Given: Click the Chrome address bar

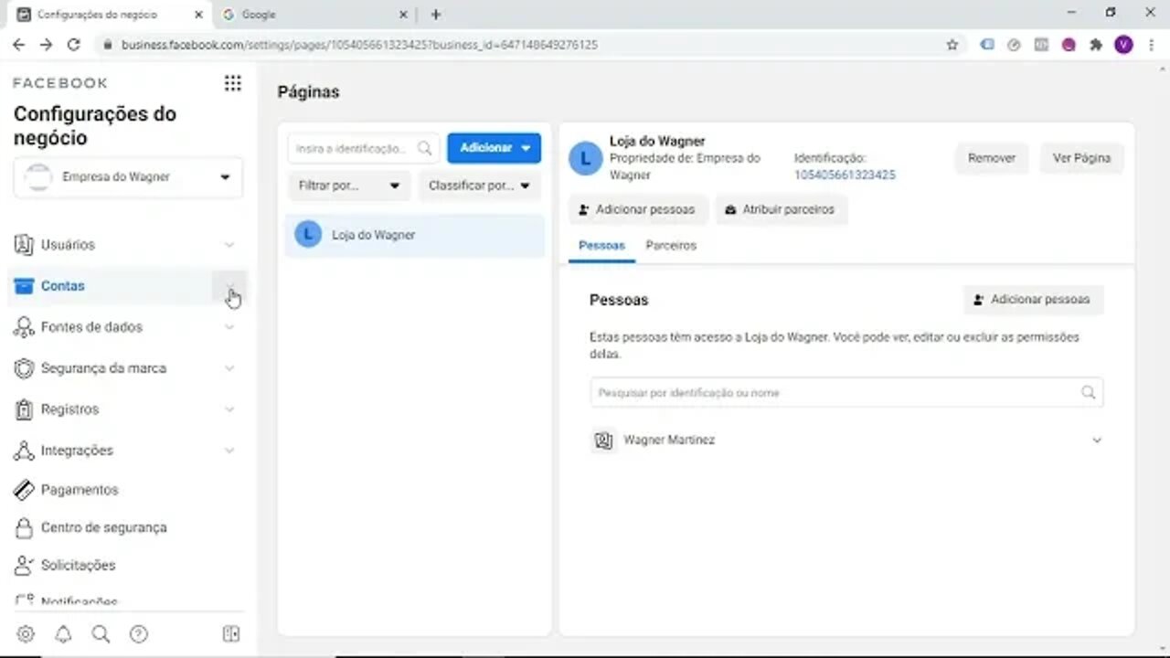Looking at the screenshot, I should click(x=530, y=44).
